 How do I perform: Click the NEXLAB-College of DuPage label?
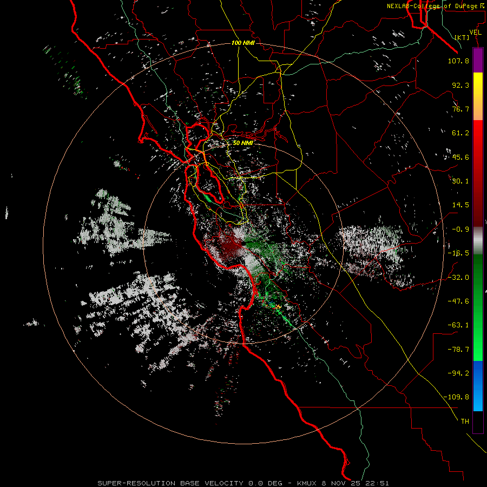435,6
